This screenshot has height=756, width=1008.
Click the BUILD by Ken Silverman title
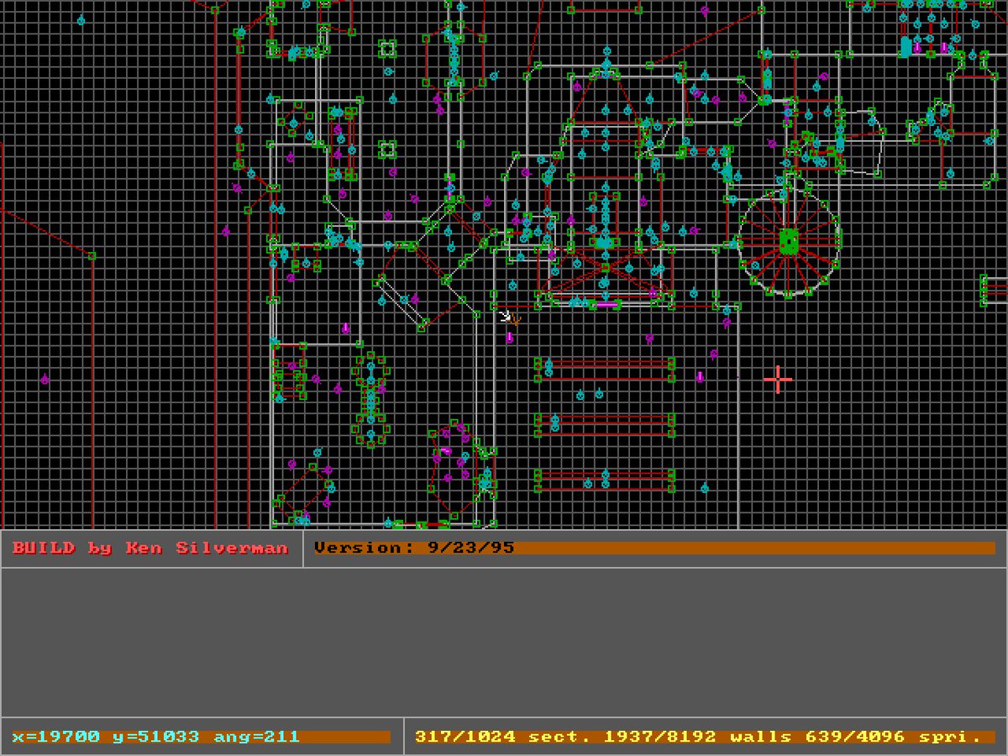150,548
